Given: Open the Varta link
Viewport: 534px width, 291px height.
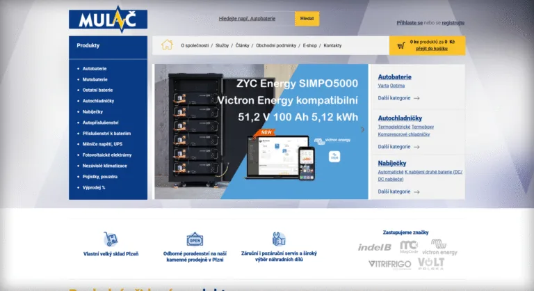Looking at the screenshot, I should (383, 86).
